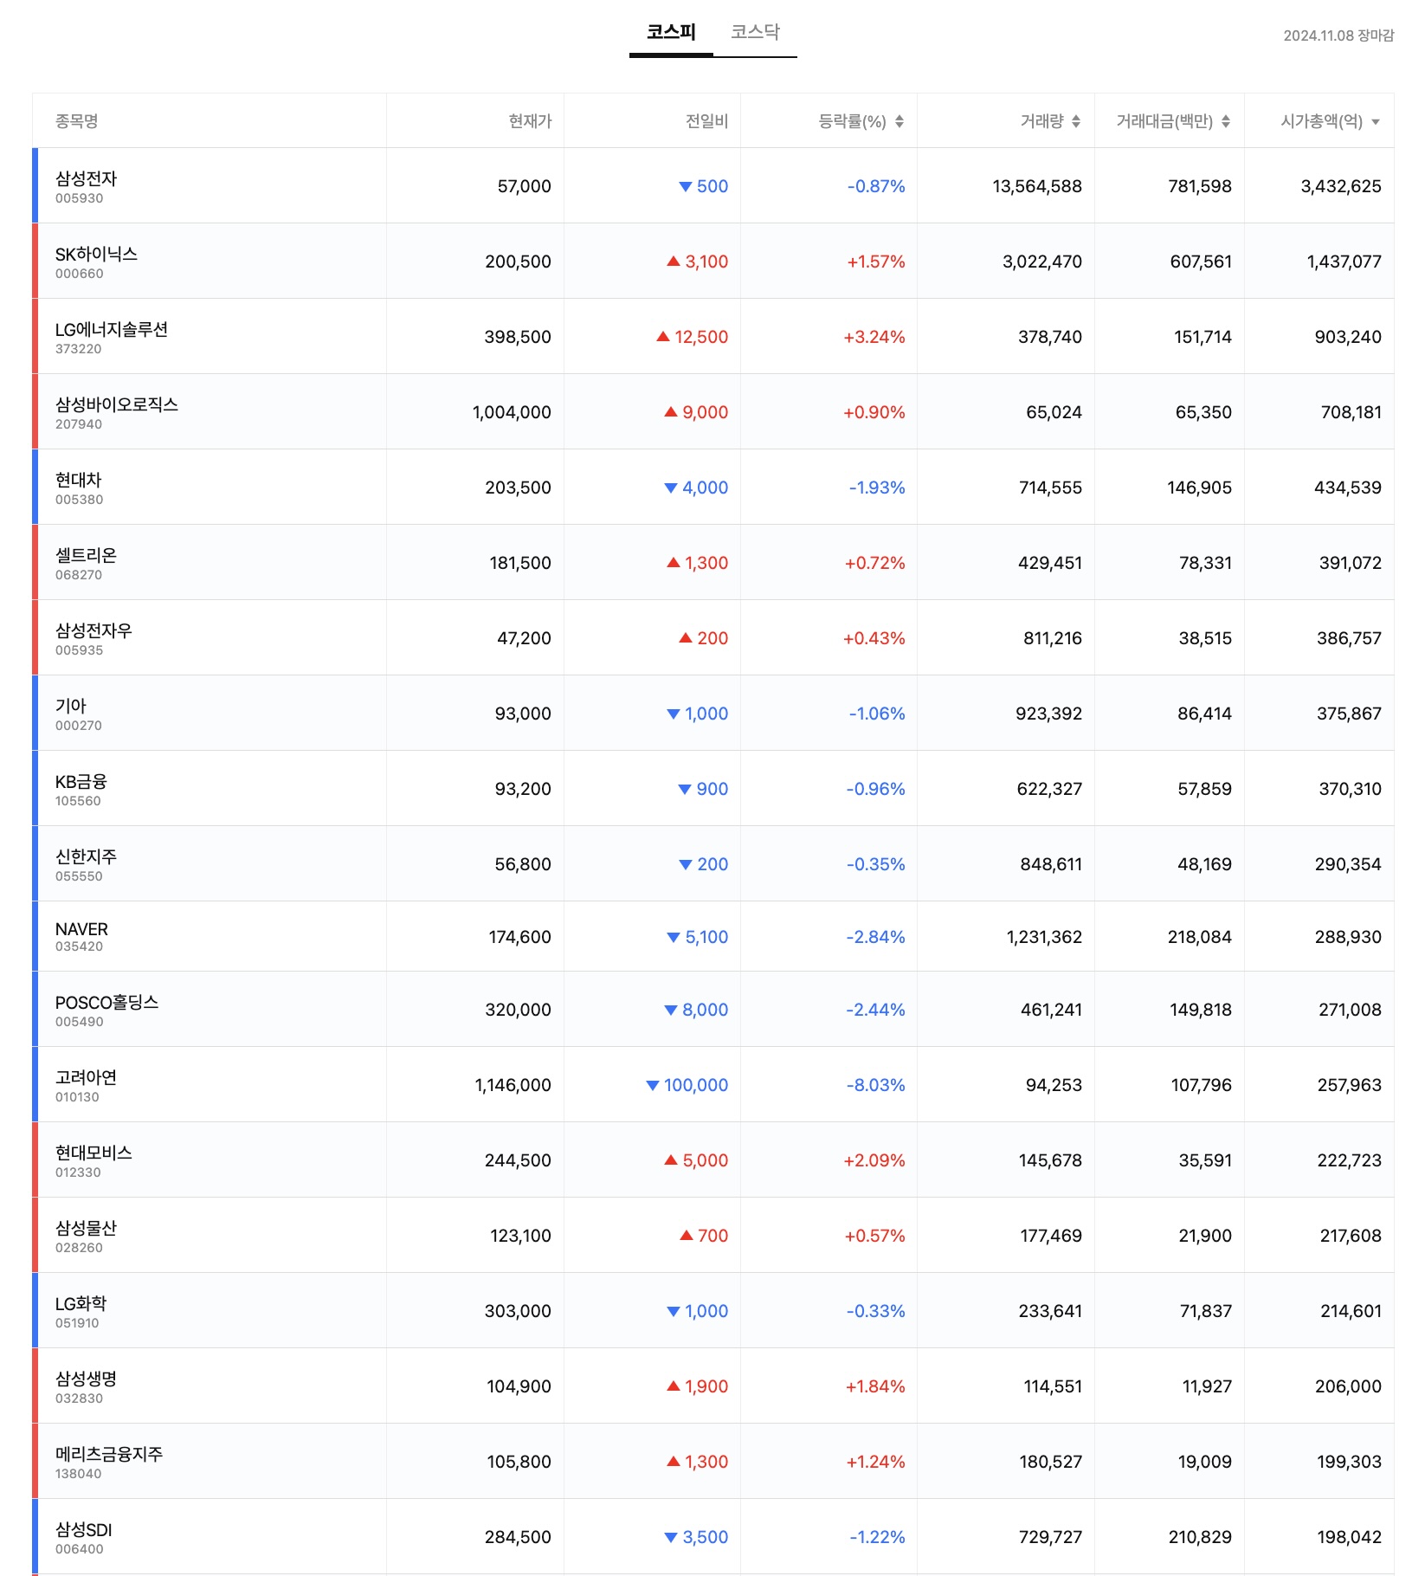Click the stock code 035420
Image resolution: width=1425 pixels, height=1576 pixels.
80,946
